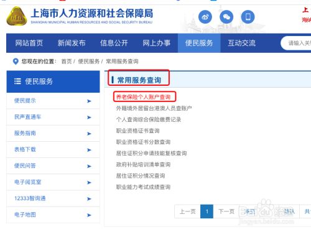
Task: Open 职业能力考试成绩查询 link
Action: click(143, 187)
